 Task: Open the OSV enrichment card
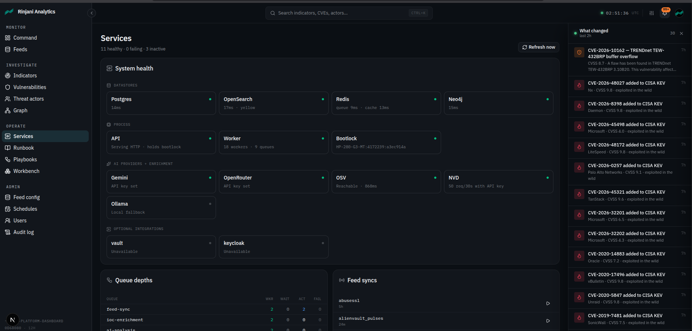386,182
